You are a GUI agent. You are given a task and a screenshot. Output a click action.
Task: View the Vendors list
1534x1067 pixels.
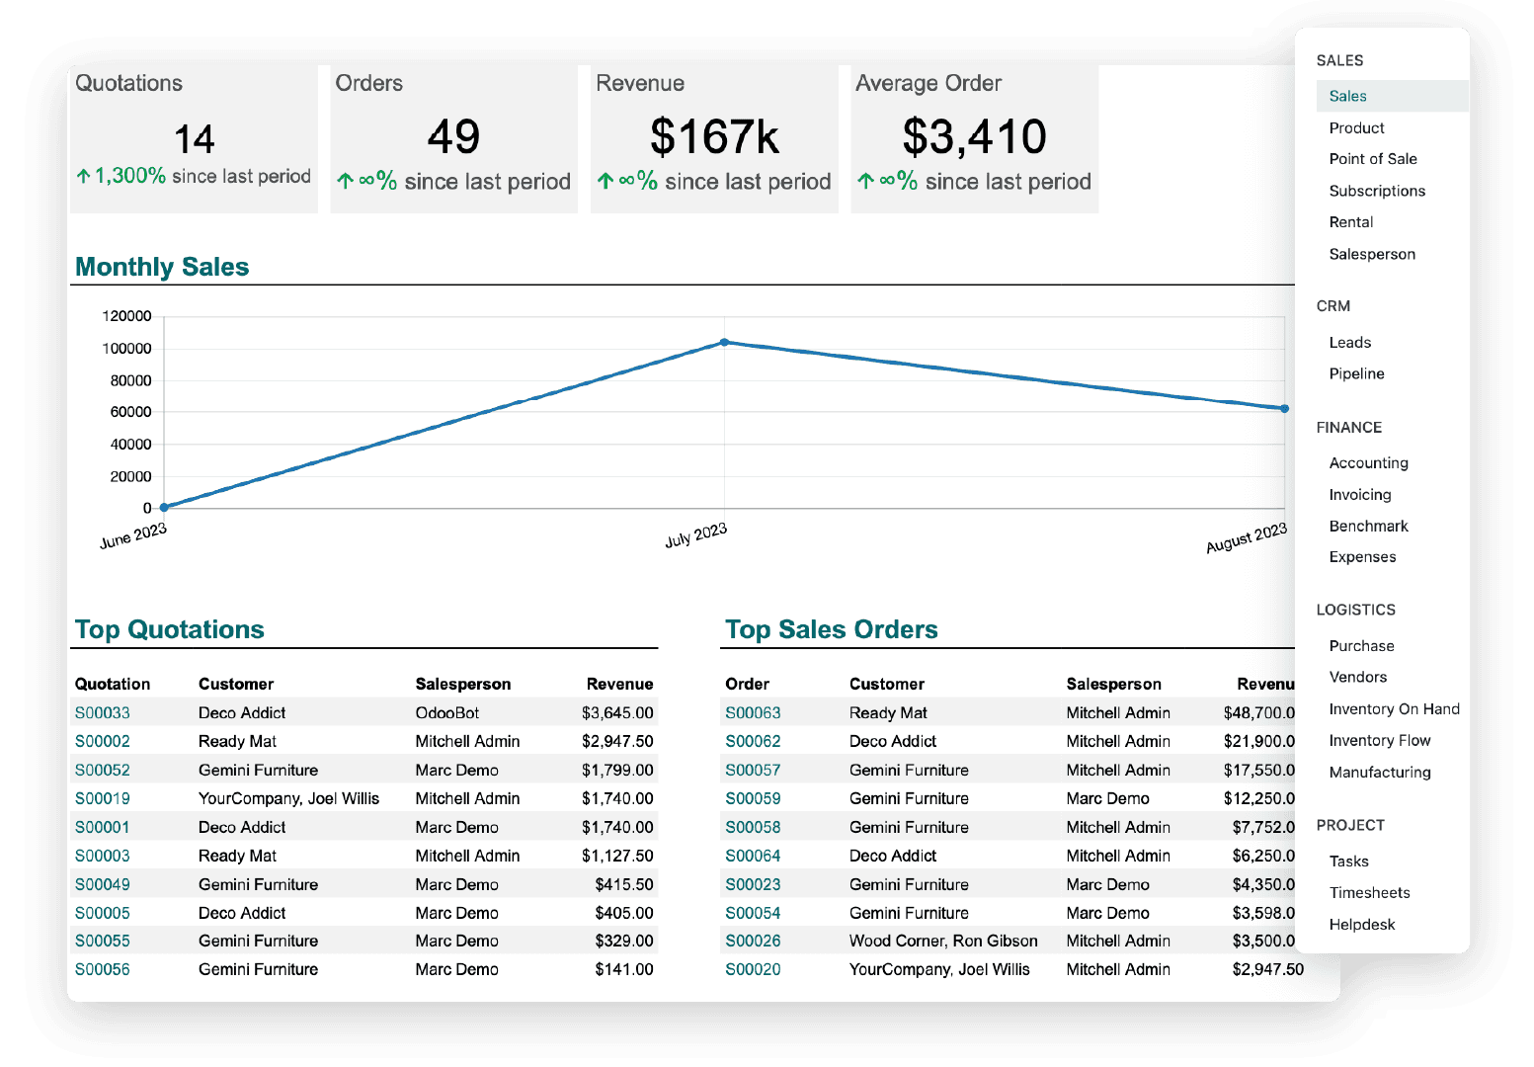coord(1357,677)
